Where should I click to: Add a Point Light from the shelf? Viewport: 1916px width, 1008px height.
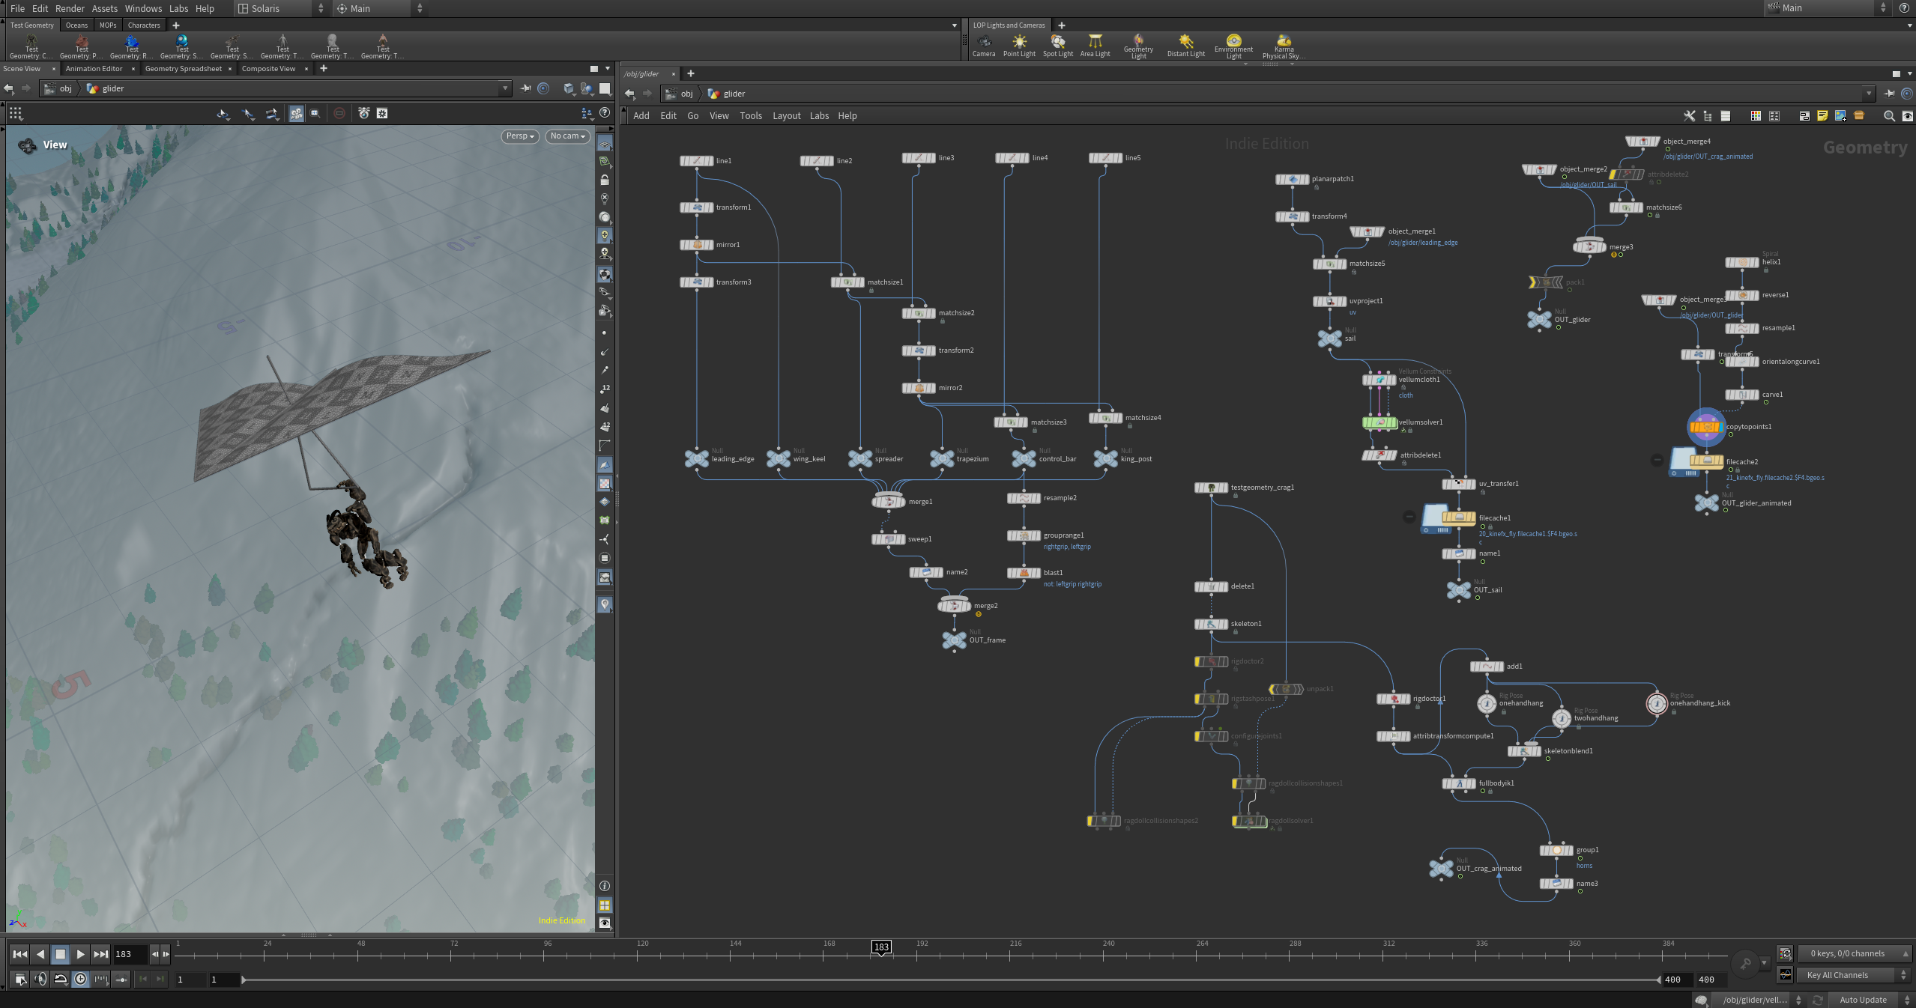tap(1019, 46)
